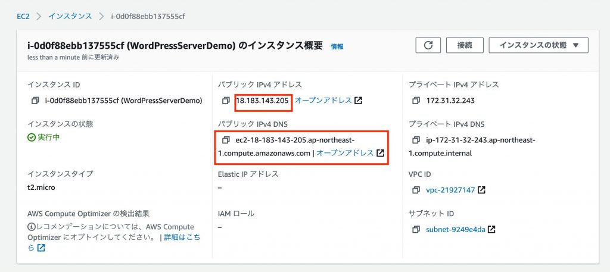
Task: Open the 情報 info link
Action: point(337,46)
